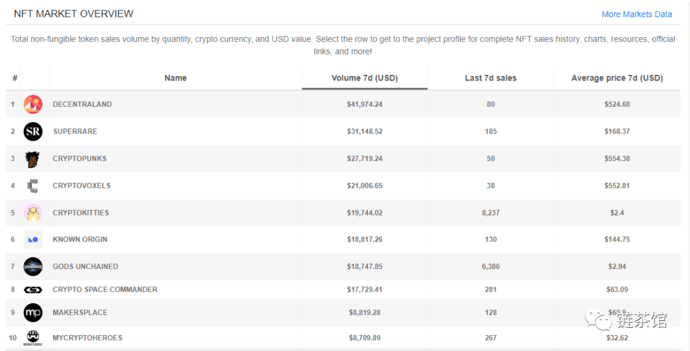690x351 pixels.
Task: Select the 130 sales count
Action: coord(491,240)
